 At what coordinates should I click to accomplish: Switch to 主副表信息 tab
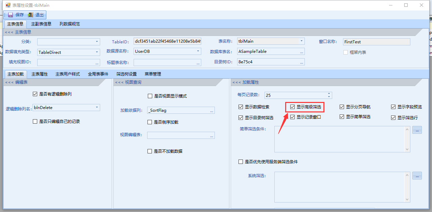pyautogui.click(x=41, y=24)
